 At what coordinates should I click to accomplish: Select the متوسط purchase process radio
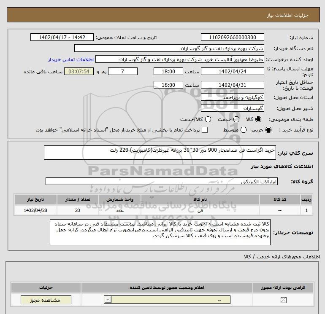coord(244,130)
